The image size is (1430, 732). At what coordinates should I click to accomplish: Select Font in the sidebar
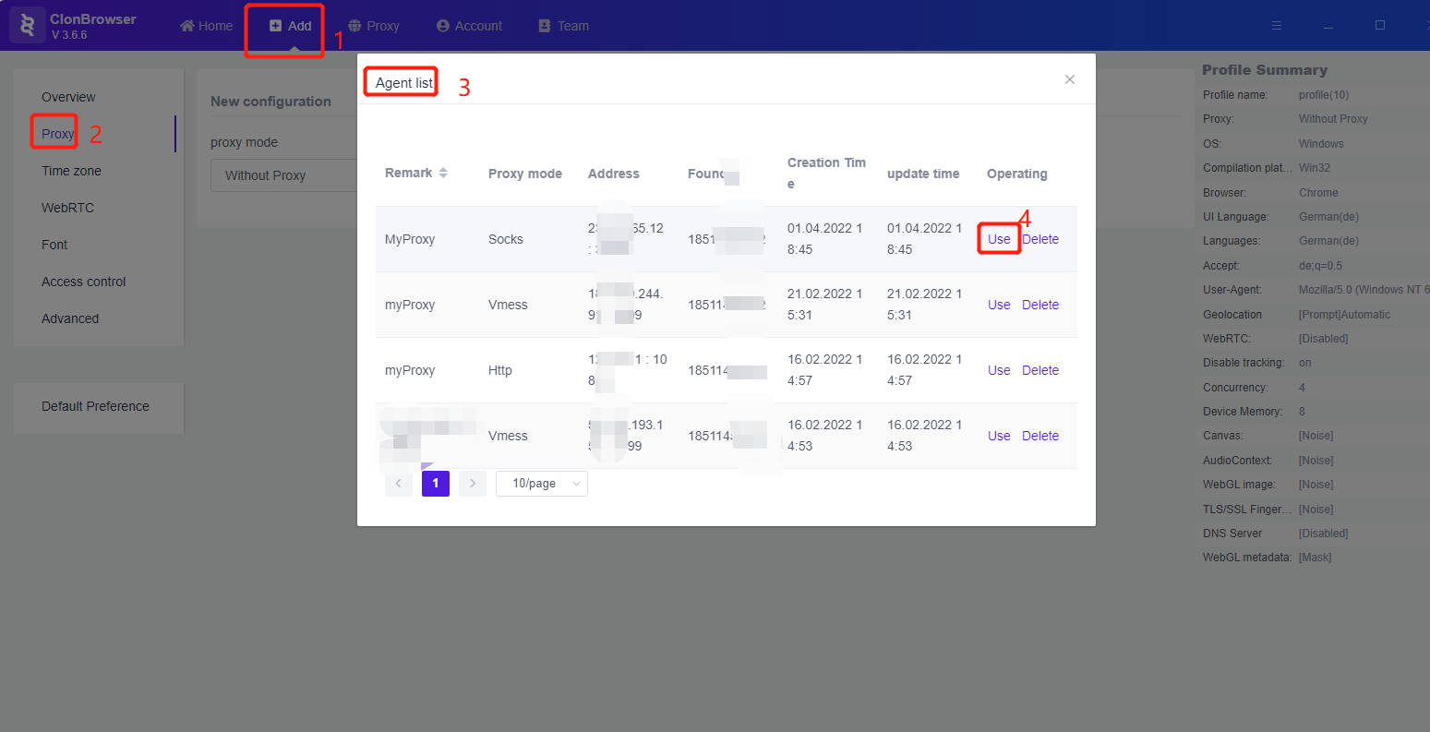point(54,245)
